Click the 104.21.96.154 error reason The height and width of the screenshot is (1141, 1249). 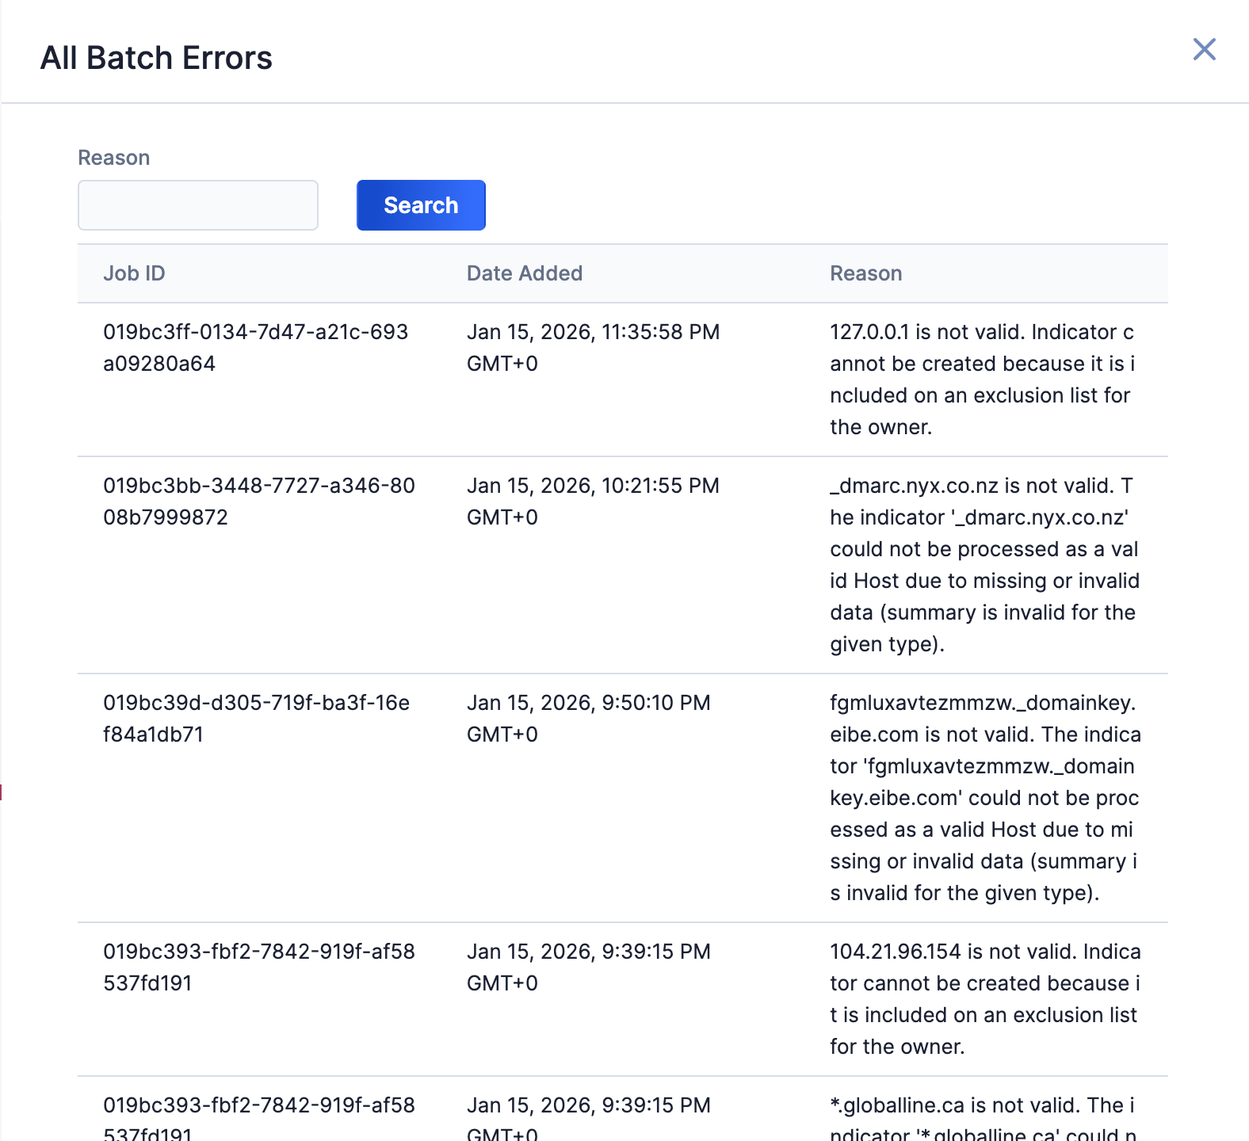[x=985, y=999]
